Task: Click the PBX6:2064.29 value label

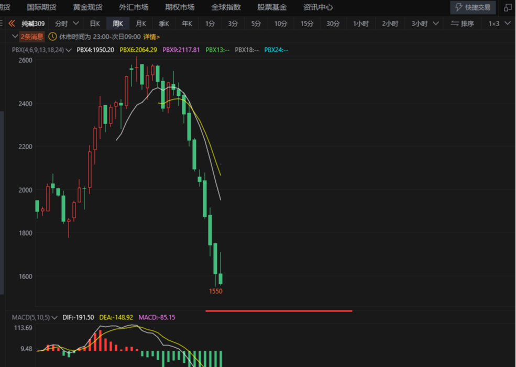Action: [138, 50]
